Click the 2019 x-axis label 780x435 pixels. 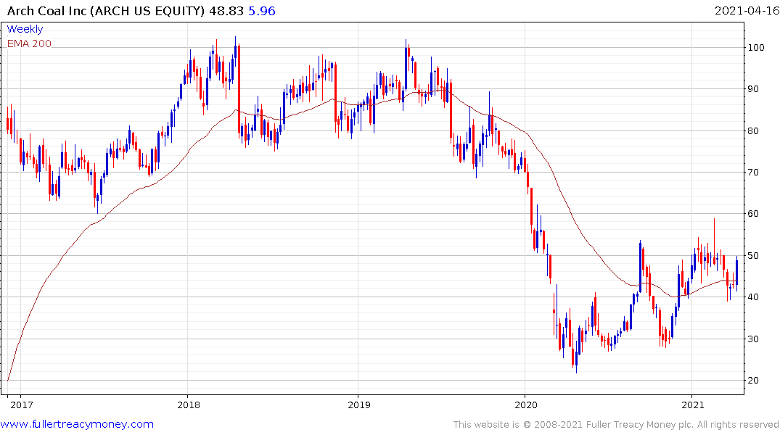pos(359,405)
